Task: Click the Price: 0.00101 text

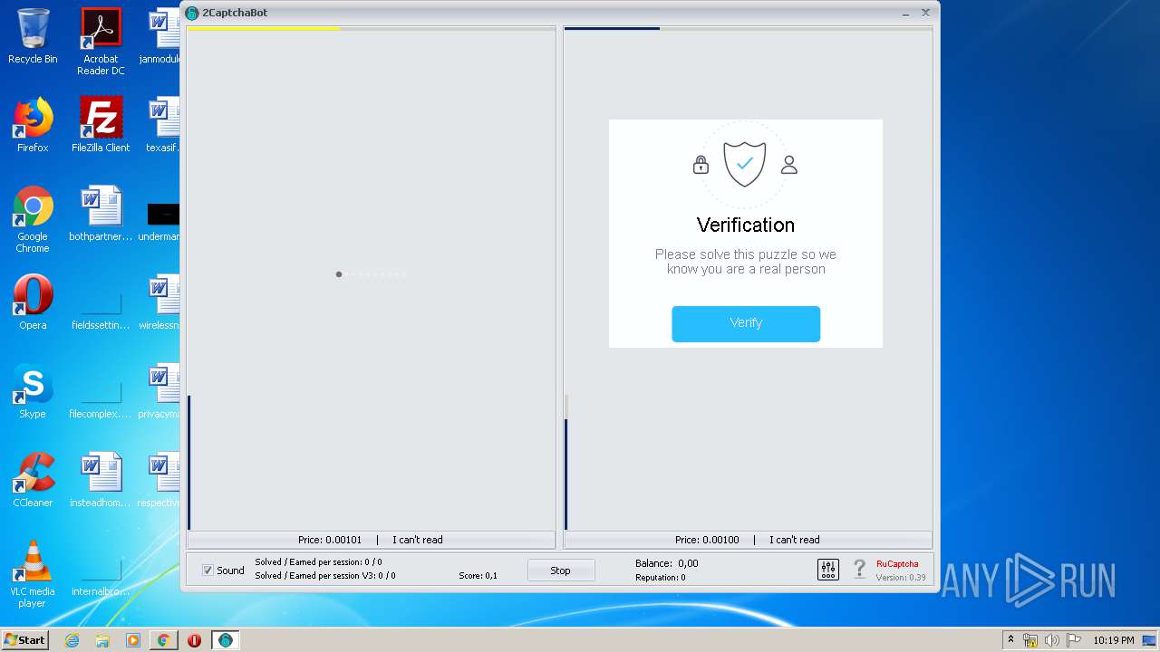Action: tap(330, 540)
